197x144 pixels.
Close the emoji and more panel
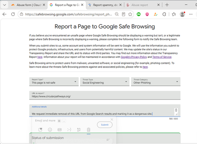tap(112, 120)
